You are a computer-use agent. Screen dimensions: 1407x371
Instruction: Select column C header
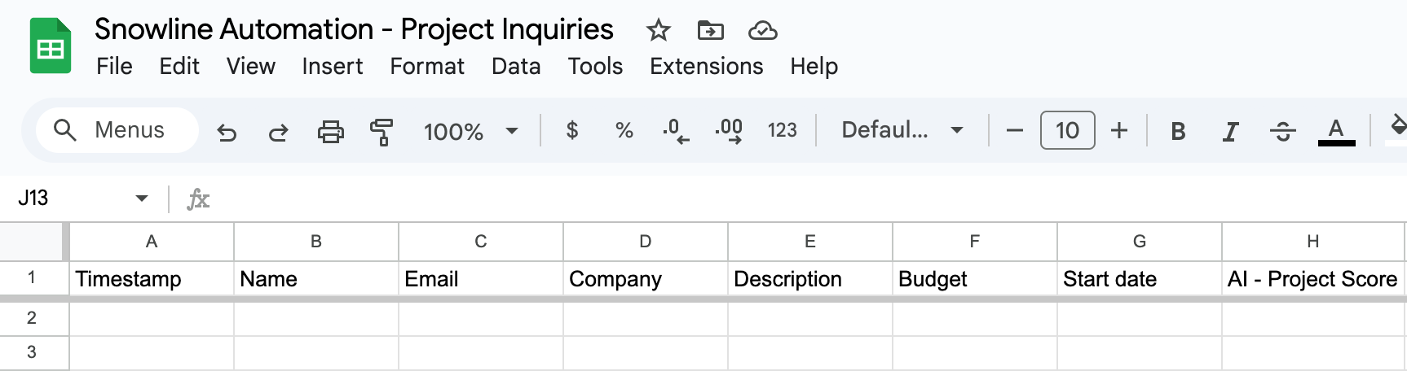click(x=481, y=242)
